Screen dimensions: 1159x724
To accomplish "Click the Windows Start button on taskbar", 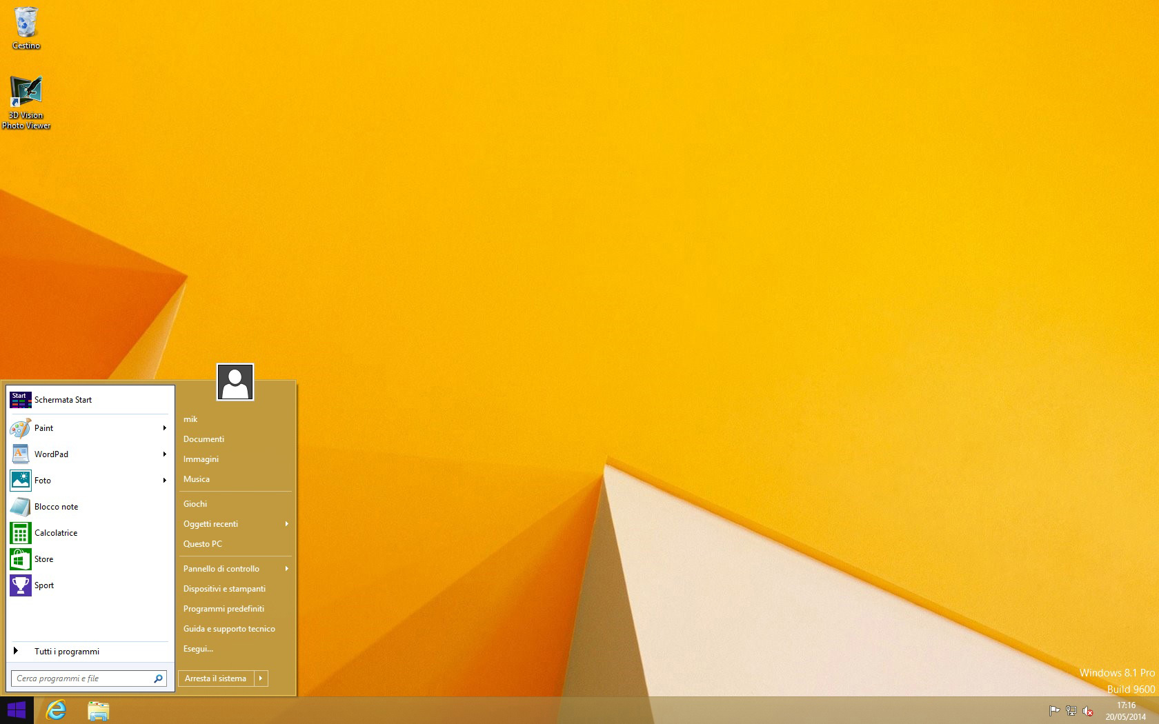I will 17,710.
